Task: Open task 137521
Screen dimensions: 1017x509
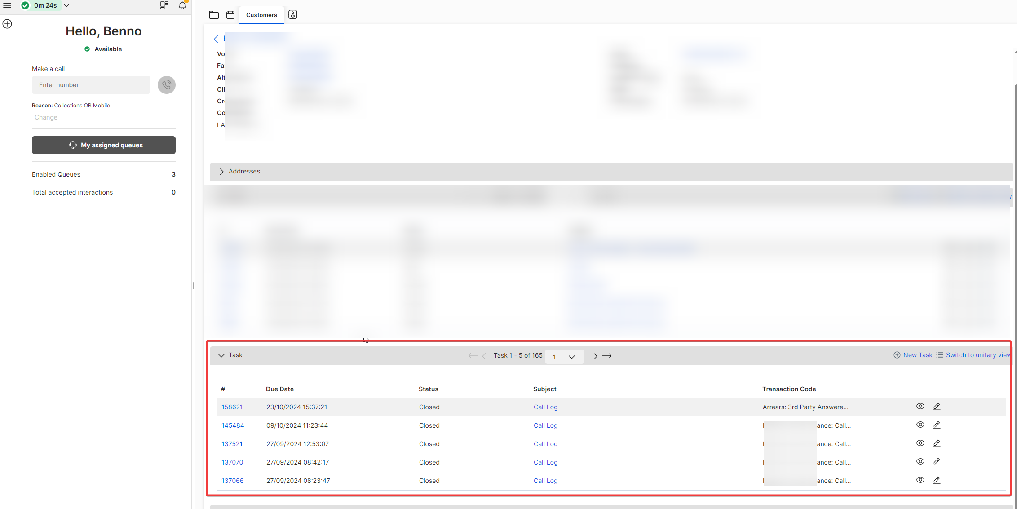Action: click(x=232, y=444)
